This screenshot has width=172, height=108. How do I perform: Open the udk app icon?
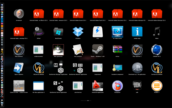click(x=137, y=86)
